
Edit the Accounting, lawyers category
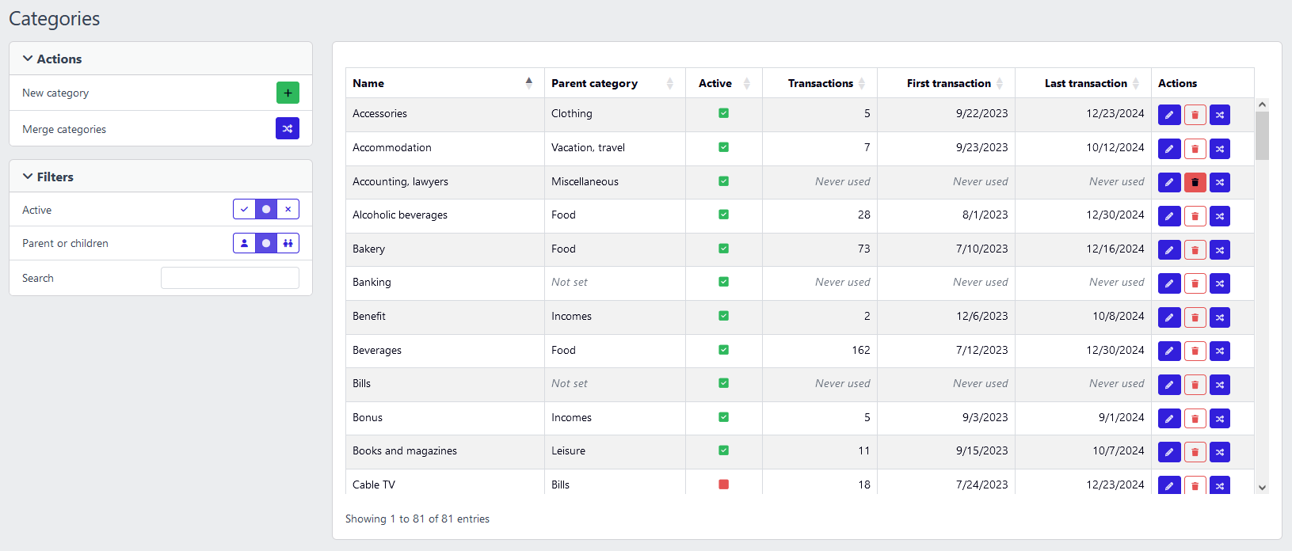(1169, 183)
